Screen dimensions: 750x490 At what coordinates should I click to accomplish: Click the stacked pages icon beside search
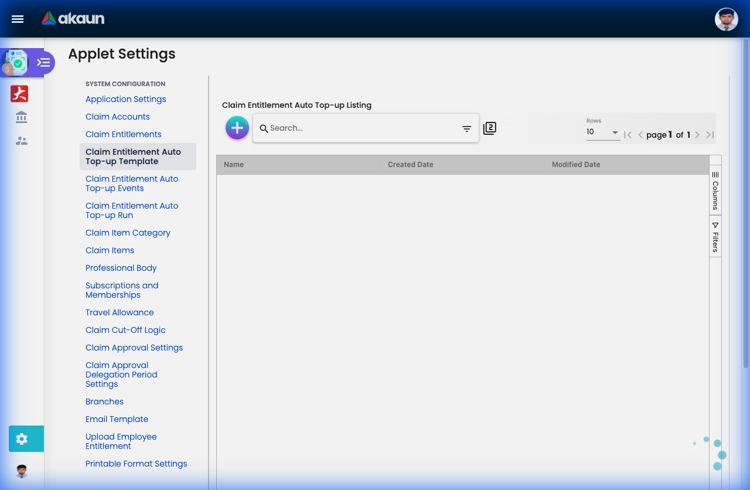coord(490,128)
